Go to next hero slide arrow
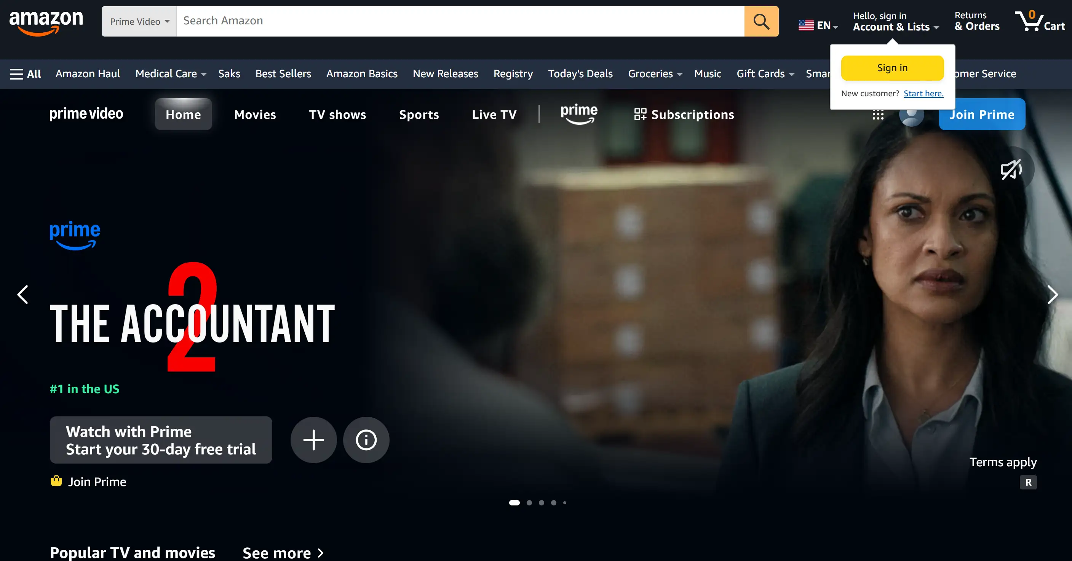The height and width of the screenshot is (561, 1072). tap(1052, 295)
